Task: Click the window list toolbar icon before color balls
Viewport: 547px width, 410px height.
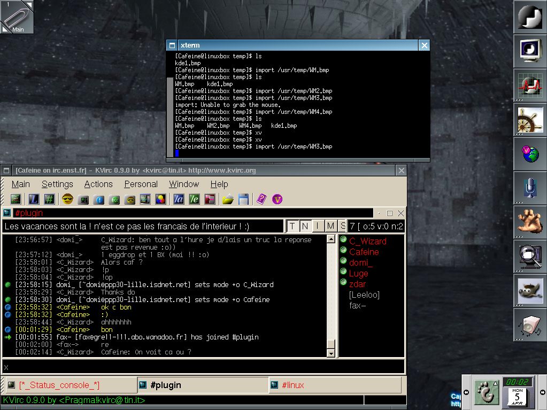Action: pyautogui.click(x=145, y=199)
